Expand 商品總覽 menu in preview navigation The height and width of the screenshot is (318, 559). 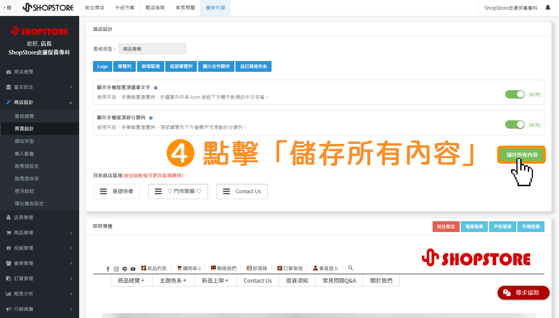coord(131,281)
